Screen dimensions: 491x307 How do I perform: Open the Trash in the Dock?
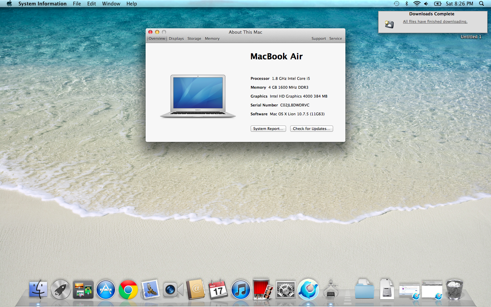[x=455, y=290]
